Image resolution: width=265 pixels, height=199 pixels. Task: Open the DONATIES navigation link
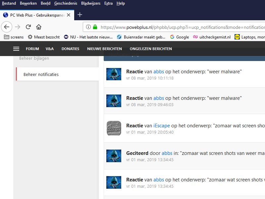(x=70, y=49)
